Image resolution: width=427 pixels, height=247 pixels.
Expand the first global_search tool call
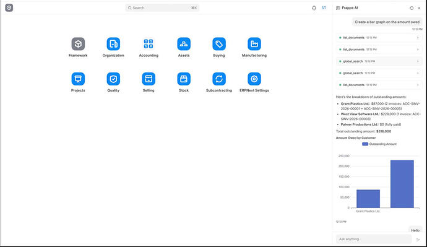tap(379, 61)
